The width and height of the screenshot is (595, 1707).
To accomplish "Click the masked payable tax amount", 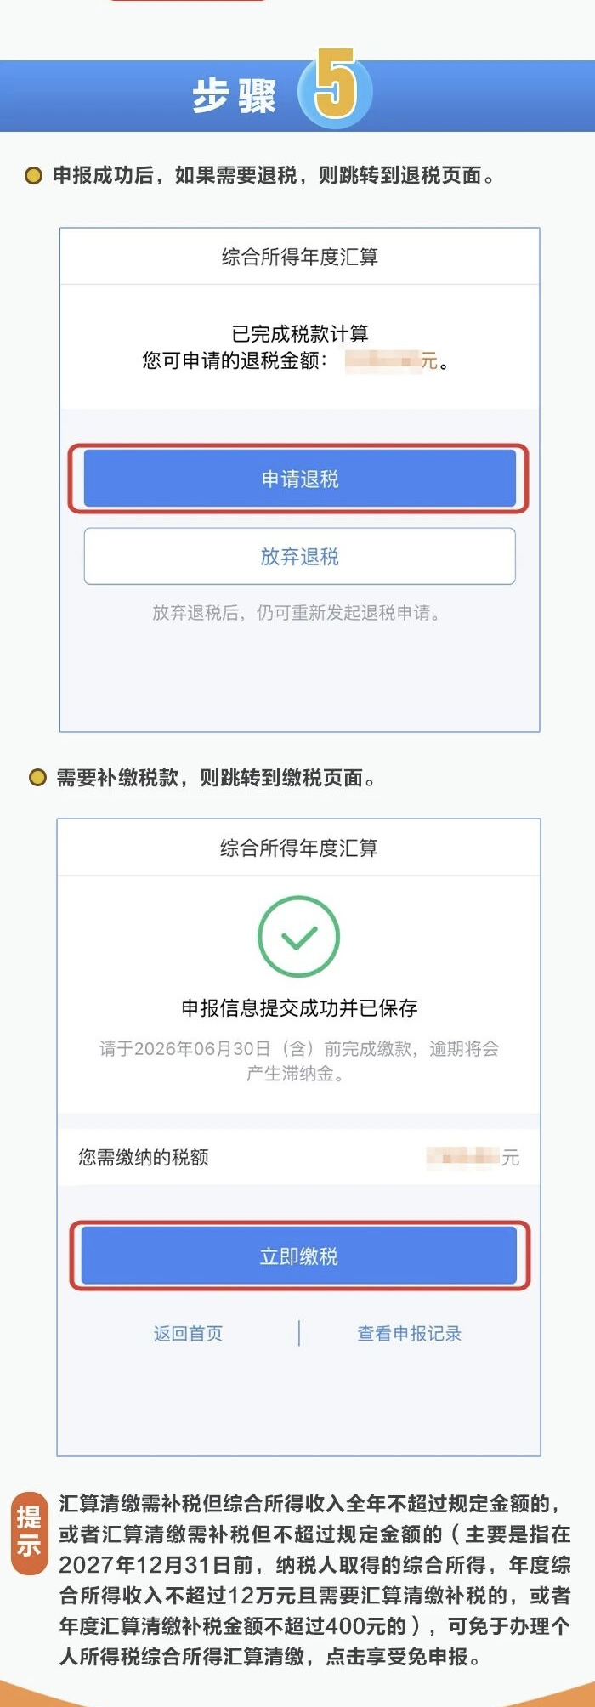I will (459, 1156).
